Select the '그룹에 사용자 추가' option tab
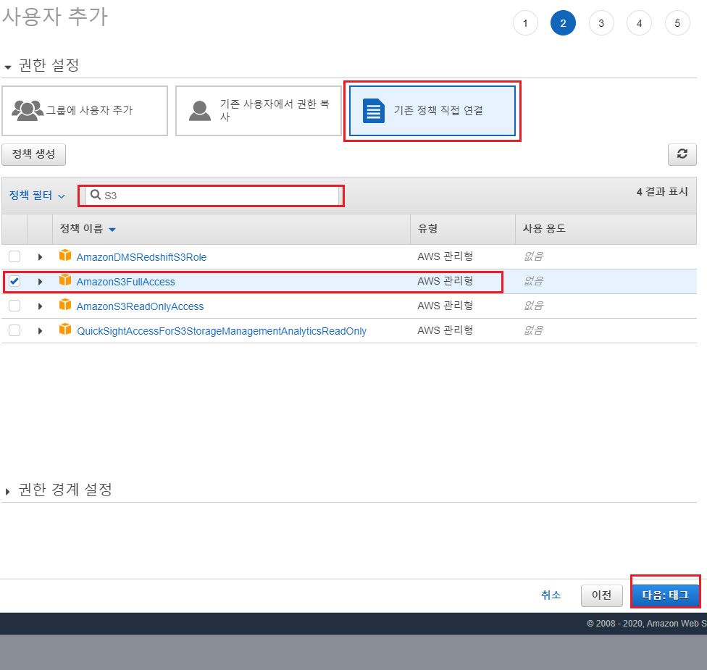707x670 pixels. [85, 111]
